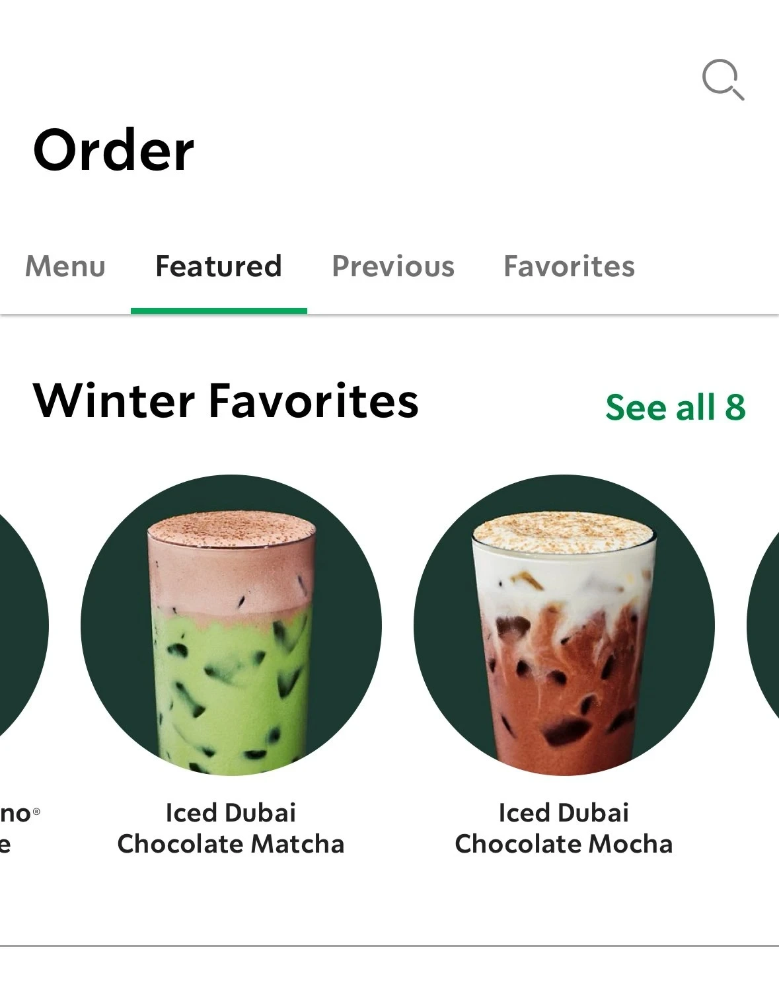Tap the green matcha layer of the Matcha drink
779x1000 pixels.
(231, 687)
